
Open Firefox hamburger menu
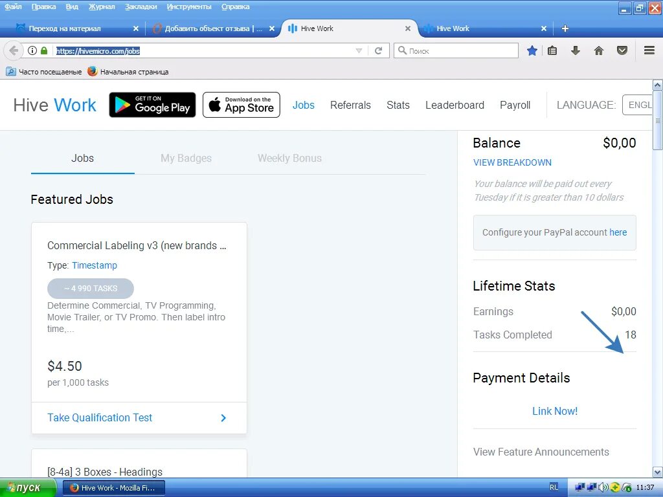pos(649,50)
